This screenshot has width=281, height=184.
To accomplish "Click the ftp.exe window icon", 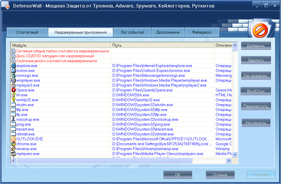I will coord(13,114).
